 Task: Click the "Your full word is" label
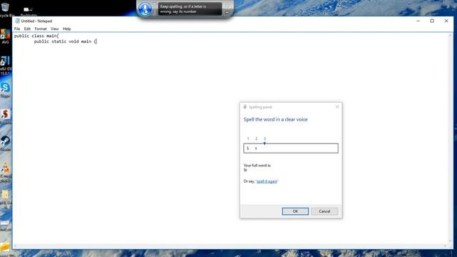coord(257,166)
